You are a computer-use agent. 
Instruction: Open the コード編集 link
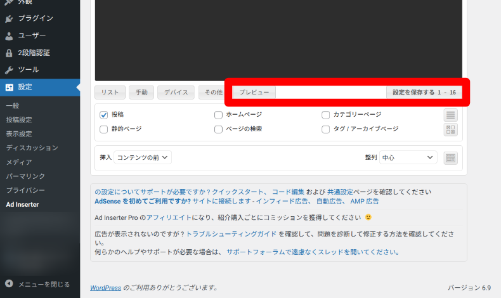288,192
